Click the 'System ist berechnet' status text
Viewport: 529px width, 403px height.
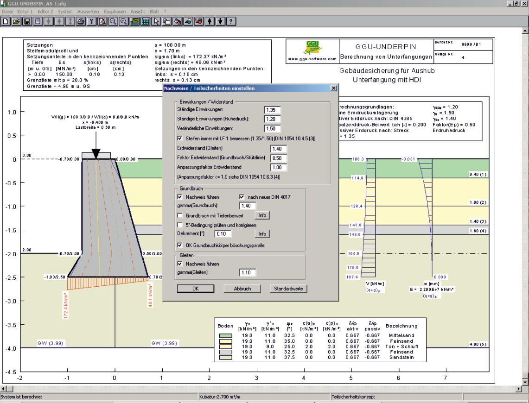tap(22, 397)
